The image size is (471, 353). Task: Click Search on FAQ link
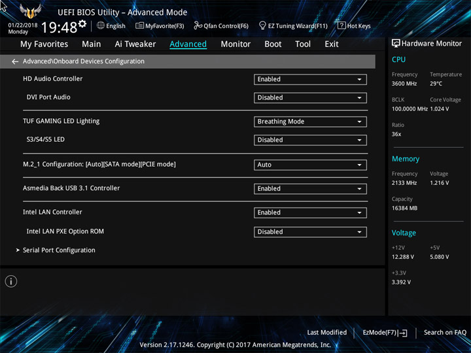coord(445,333)
